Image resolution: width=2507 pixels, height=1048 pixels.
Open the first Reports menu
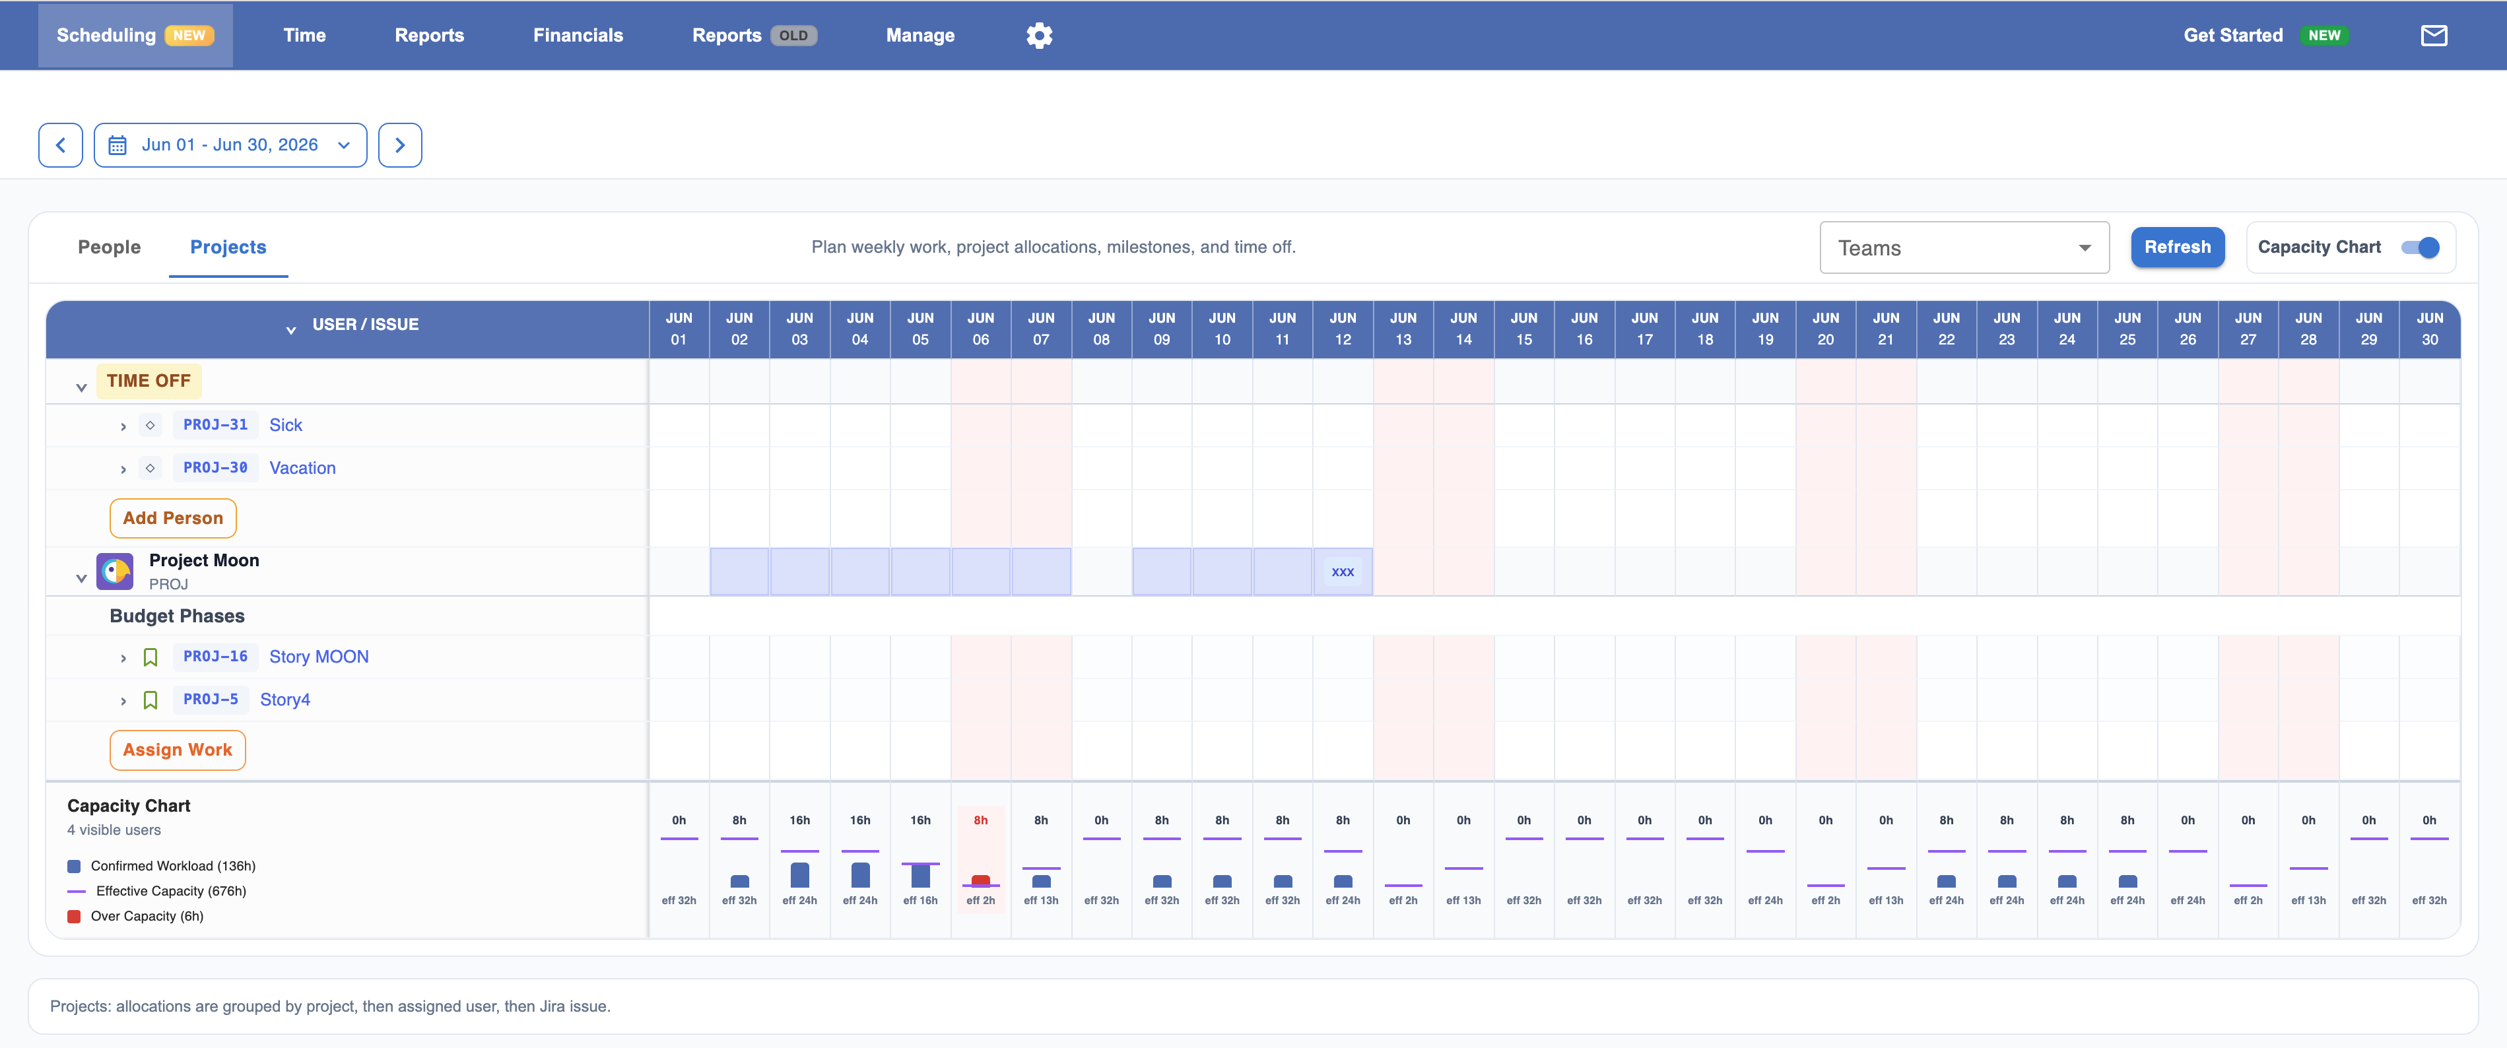click(x=429, y=35)
